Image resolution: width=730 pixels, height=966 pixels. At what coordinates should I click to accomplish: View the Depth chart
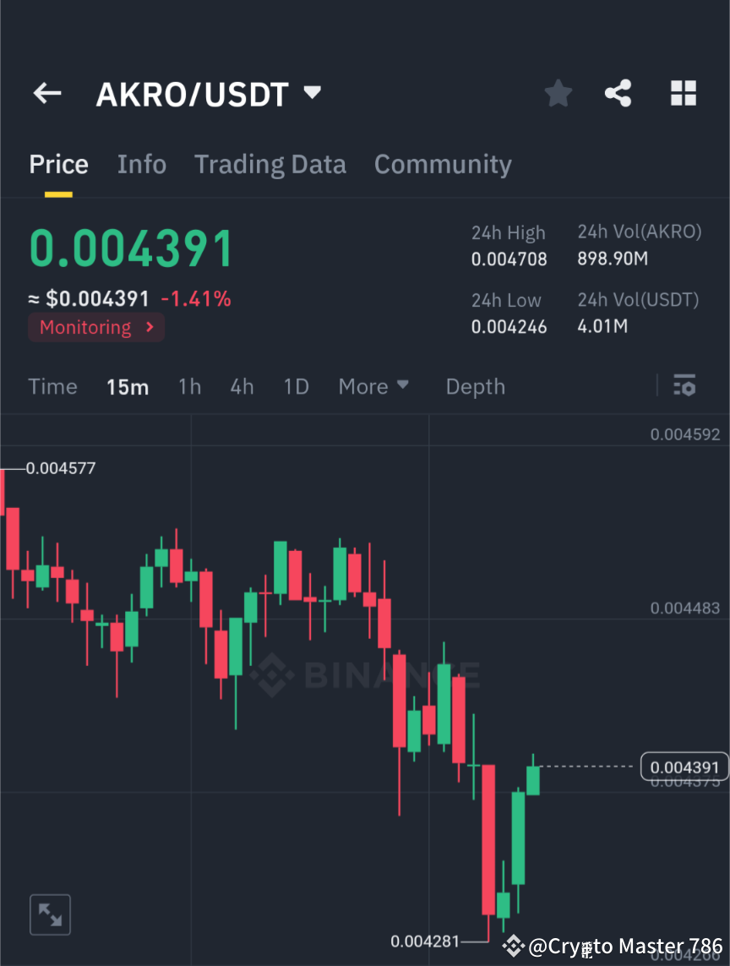point(475,386)
